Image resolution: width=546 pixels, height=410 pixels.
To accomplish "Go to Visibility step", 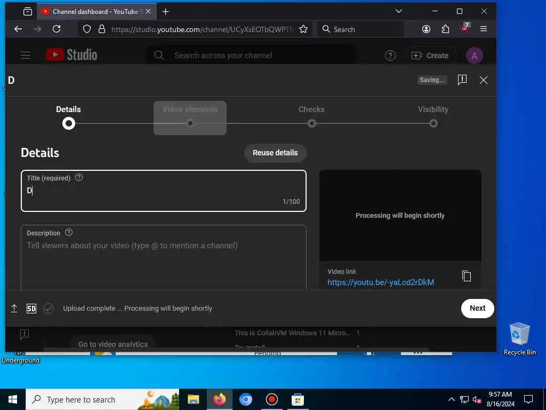I will [433, 117].
